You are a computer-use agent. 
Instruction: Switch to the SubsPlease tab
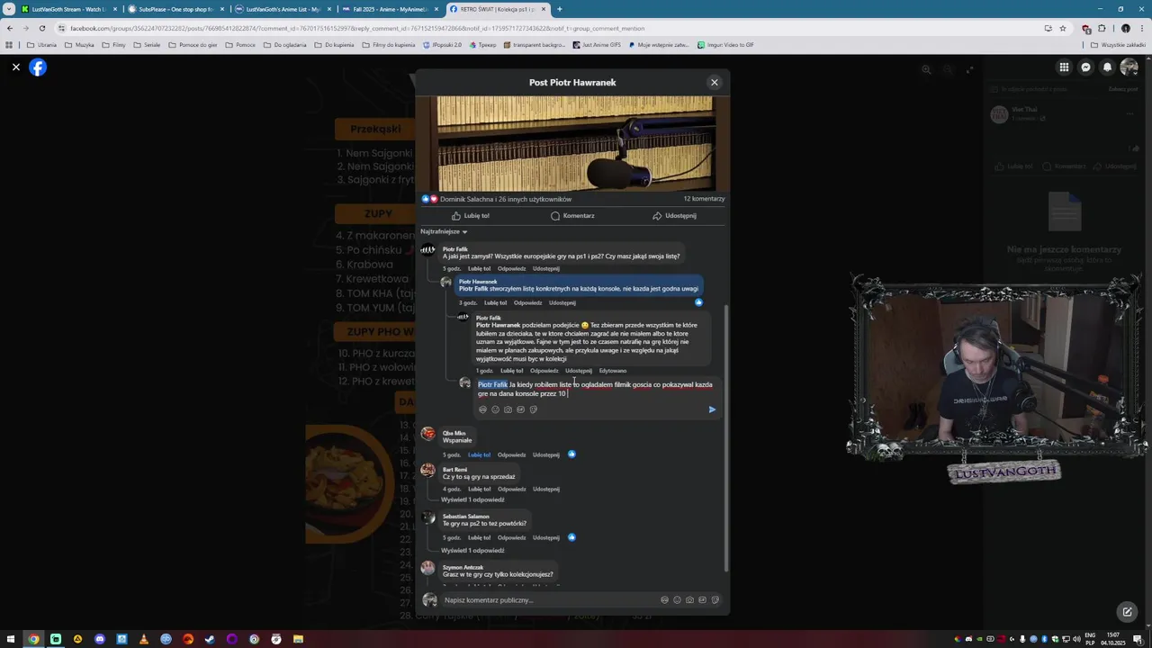[x=175, y=9]
